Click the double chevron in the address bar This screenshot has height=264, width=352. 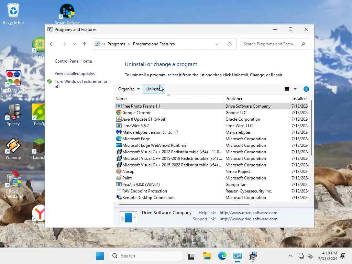[103, 44]
